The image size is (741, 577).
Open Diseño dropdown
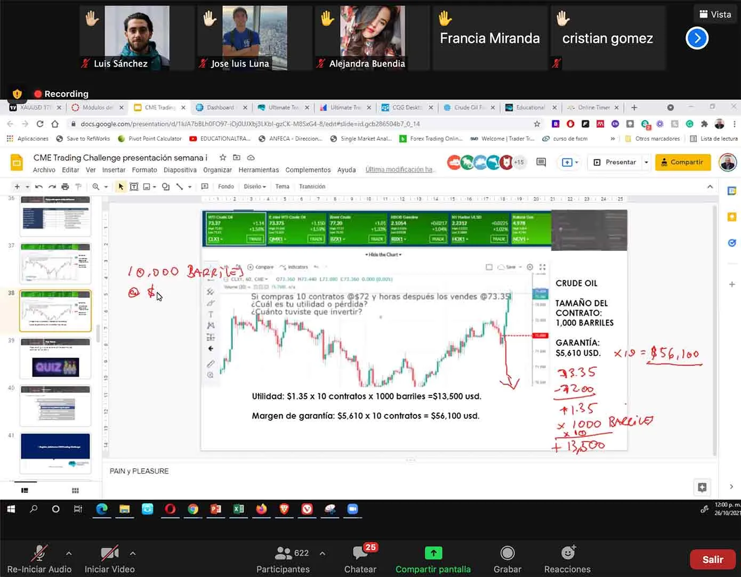coord(255,186)
